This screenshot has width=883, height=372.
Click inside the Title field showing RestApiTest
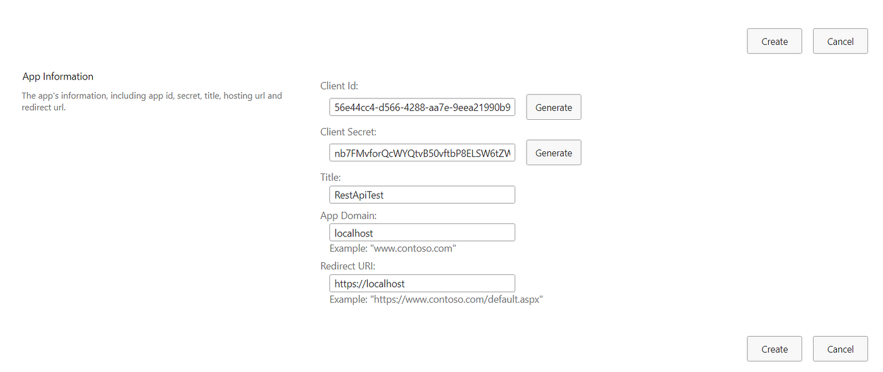(421, 194)
